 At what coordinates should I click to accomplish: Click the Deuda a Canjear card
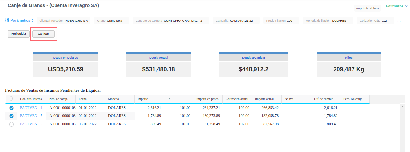(253, 64)
